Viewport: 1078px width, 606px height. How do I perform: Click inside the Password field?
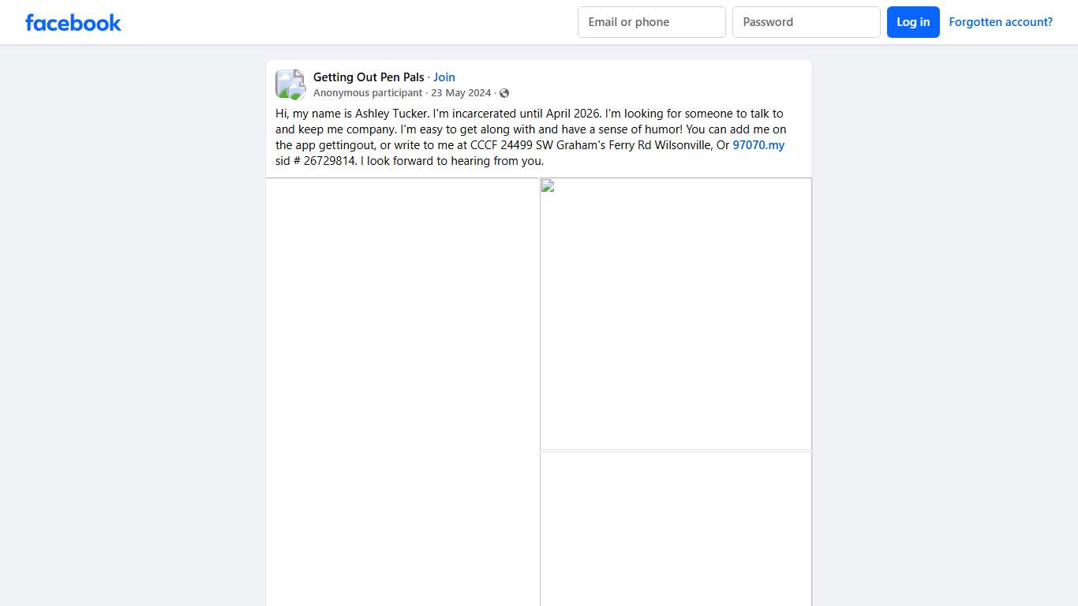[806, 22]
